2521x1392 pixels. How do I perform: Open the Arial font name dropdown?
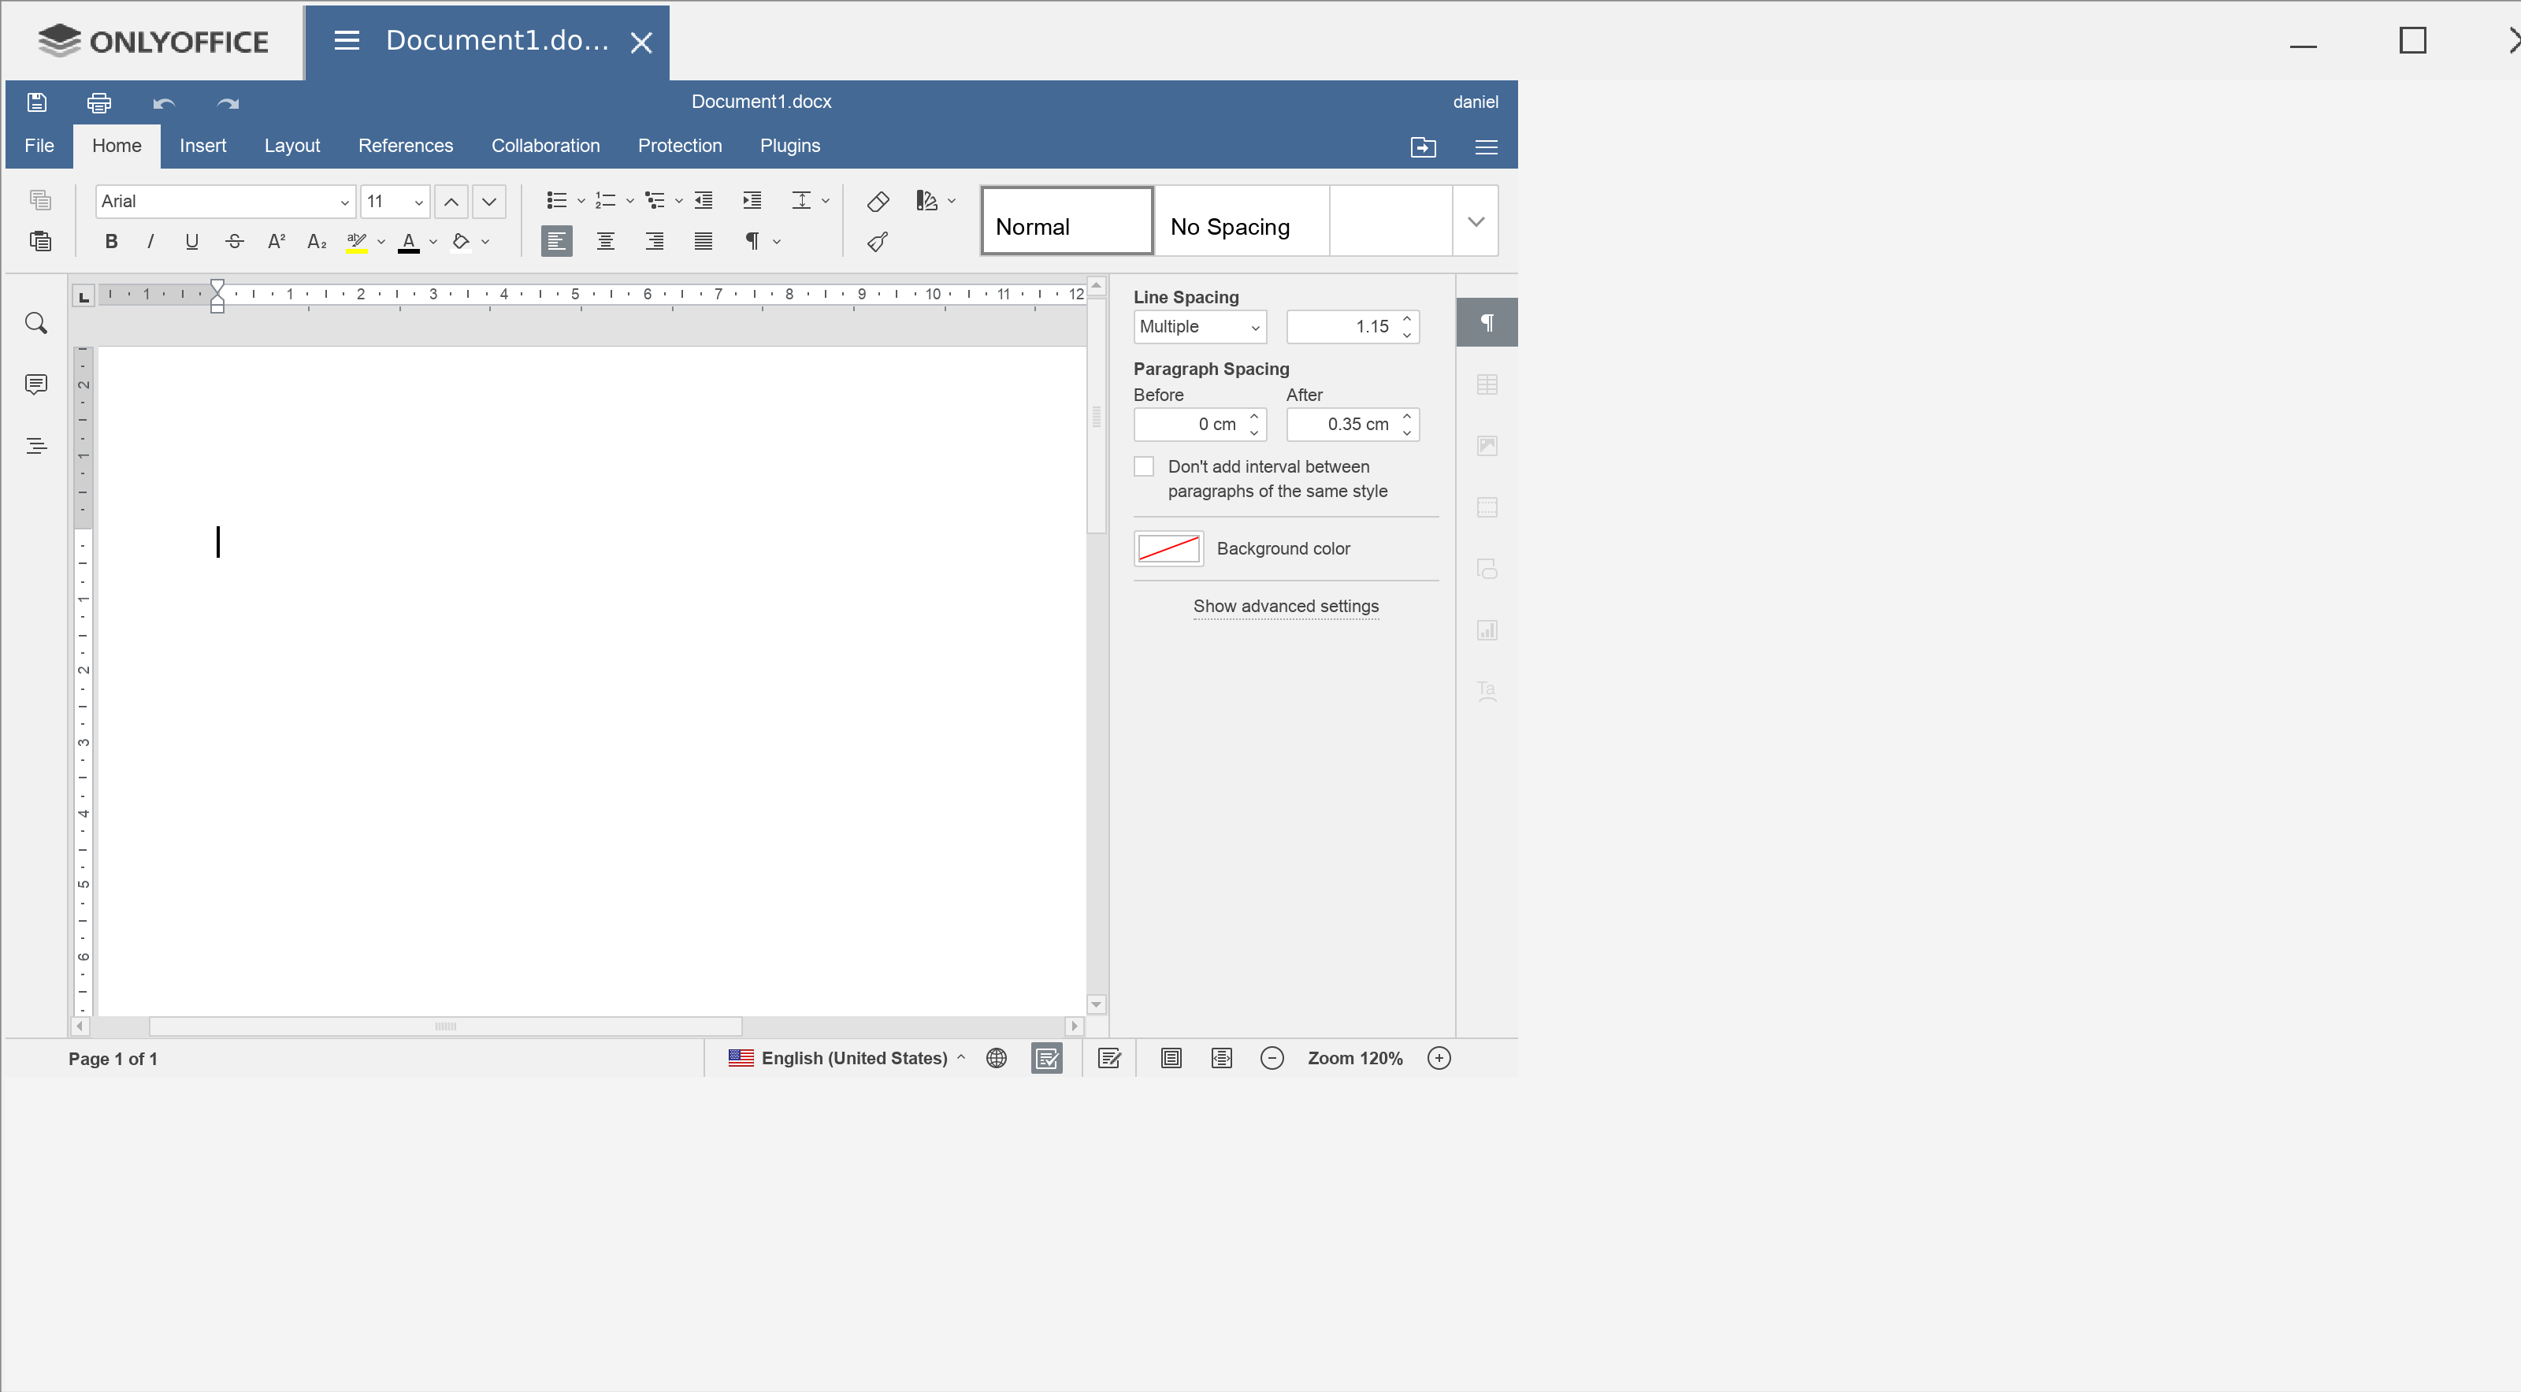(343, 202)
